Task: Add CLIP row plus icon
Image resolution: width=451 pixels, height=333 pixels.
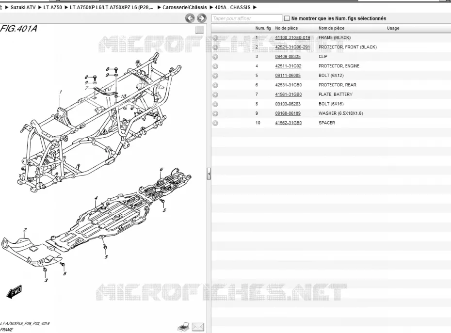Action: [x=215, y=57]
